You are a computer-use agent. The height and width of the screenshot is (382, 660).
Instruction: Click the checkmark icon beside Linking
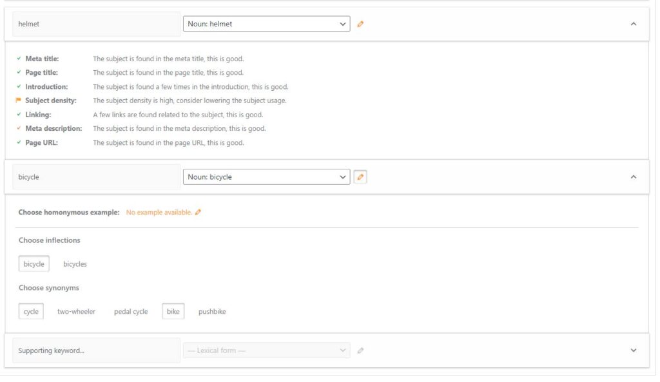(19, 115)
